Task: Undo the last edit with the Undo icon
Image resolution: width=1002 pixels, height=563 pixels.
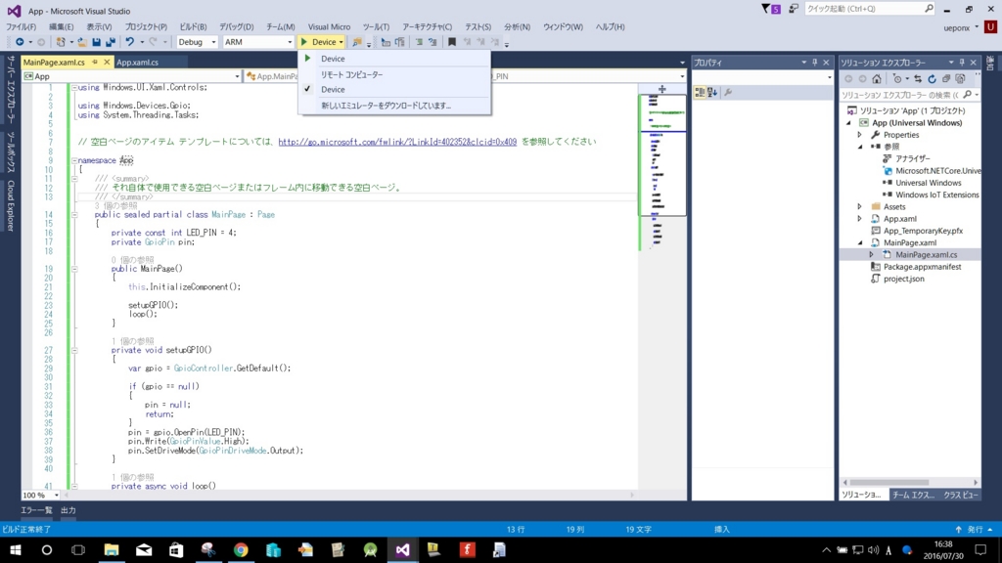Action: pyautogui.click(x=130, y=42)
